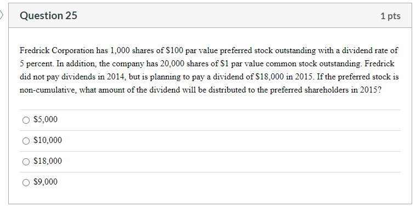Image resolution: width=416 pixels, height=207 pixels.
Task: Choose the $10,000 radio option
Action: click(x=26, y=141)
